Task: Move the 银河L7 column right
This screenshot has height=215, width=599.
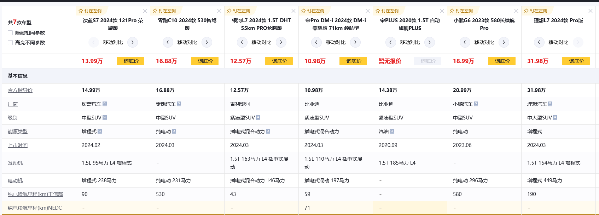Action: point(281,42)
